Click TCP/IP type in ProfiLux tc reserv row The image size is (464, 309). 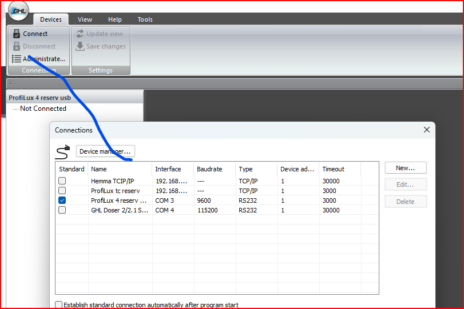[x=248, y=191]
